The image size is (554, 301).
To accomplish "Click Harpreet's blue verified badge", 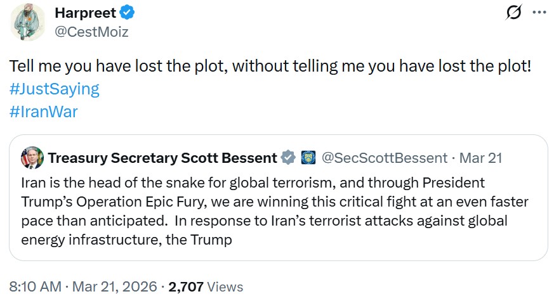I will click(x=126, y=13).
